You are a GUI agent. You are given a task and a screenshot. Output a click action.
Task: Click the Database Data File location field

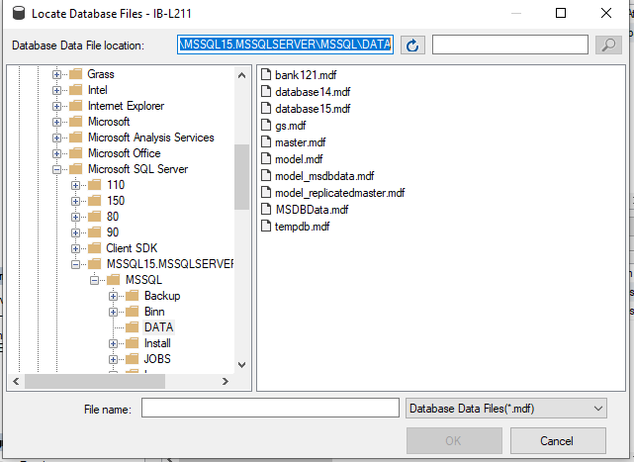tap(285, 46)
